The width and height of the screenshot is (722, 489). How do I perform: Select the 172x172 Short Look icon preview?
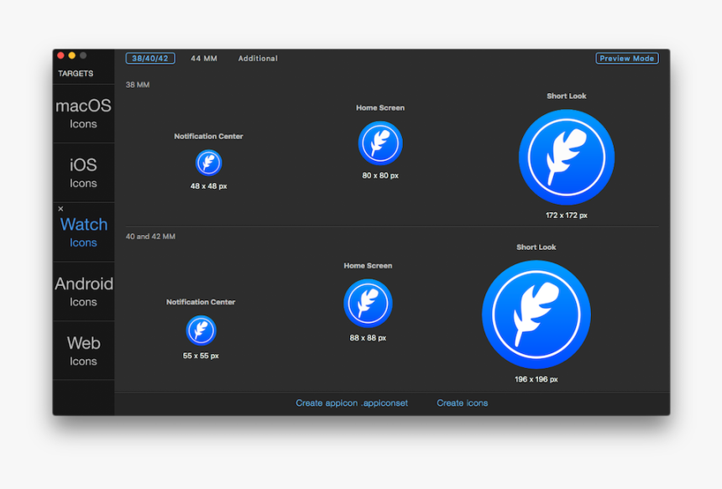tap(567, 157)
